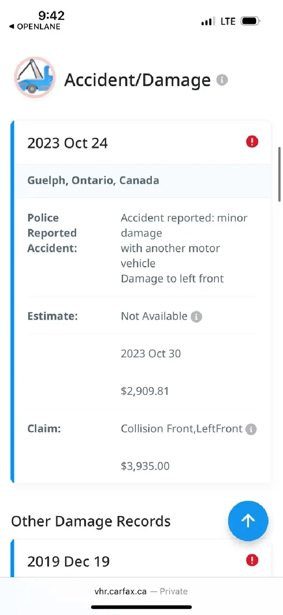Tap the tow truck Accident/Damage icon
This screenshot has height=615, width=283.
(x=35, y=78)
